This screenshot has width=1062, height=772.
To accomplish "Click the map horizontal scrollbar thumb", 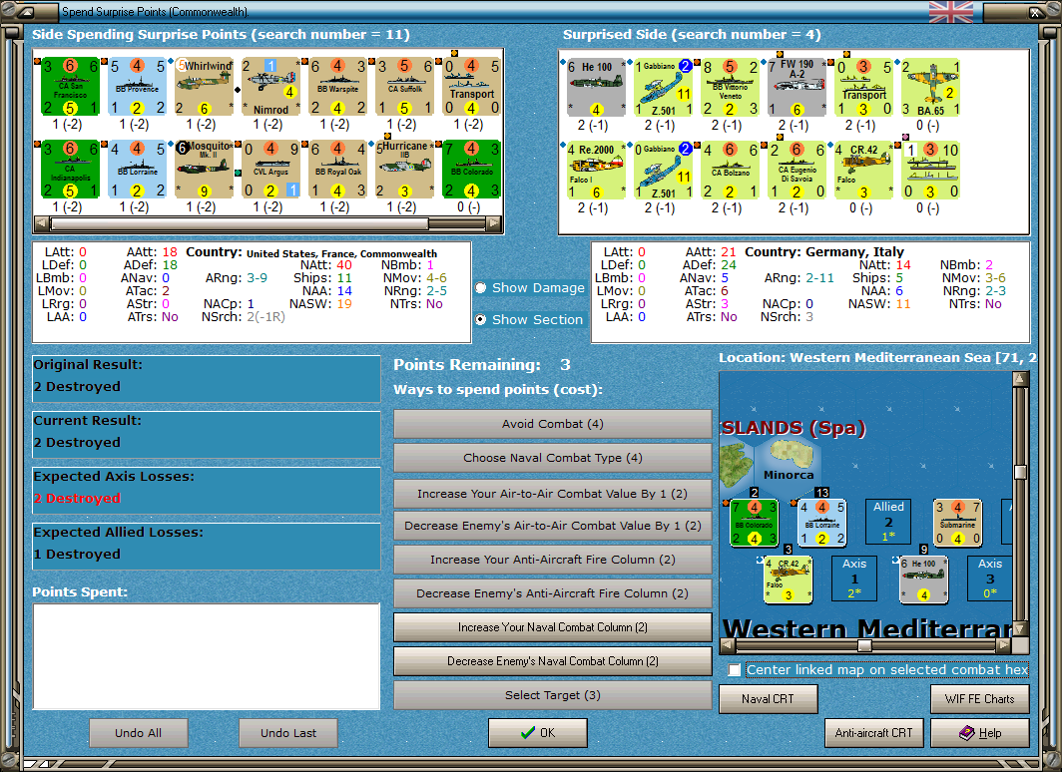I will pos(864,645).
